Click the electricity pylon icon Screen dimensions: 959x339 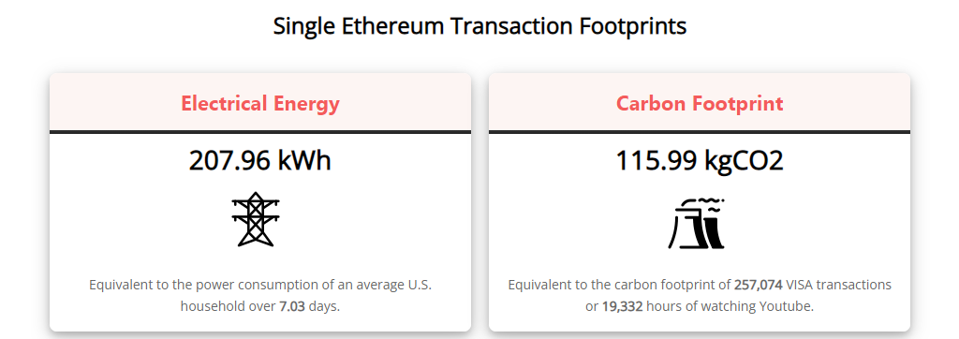click(x=256, y=220)
